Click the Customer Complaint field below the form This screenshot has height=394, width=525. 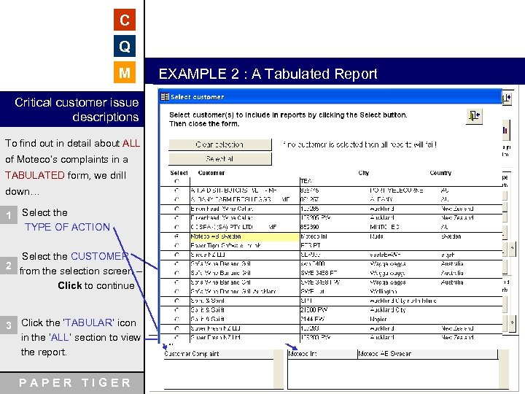click(x=218, y=354)
